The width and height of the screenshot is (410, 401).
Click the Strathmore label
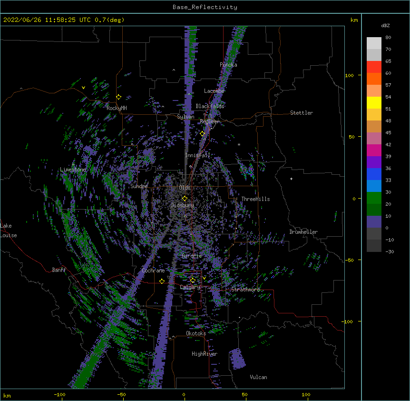coord(245,290)
